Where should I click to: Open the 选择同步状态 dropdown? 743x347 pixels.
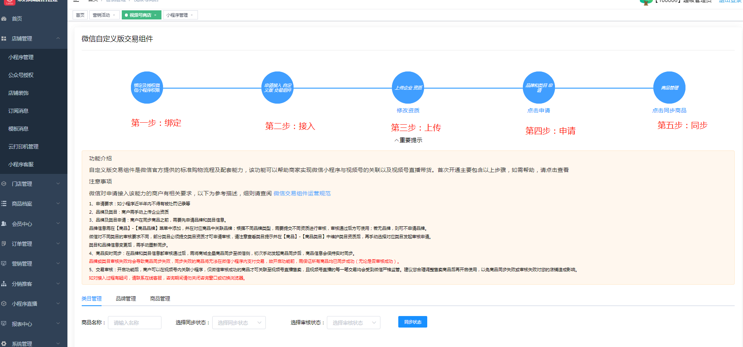click(239, 323)
